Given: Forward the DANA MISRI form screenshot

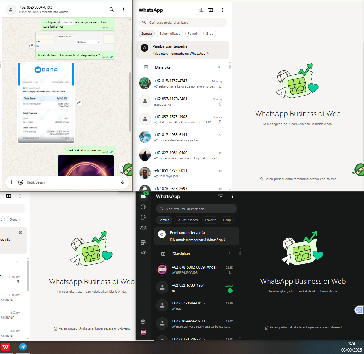Looking at the screenshot, I should [31, 45].
